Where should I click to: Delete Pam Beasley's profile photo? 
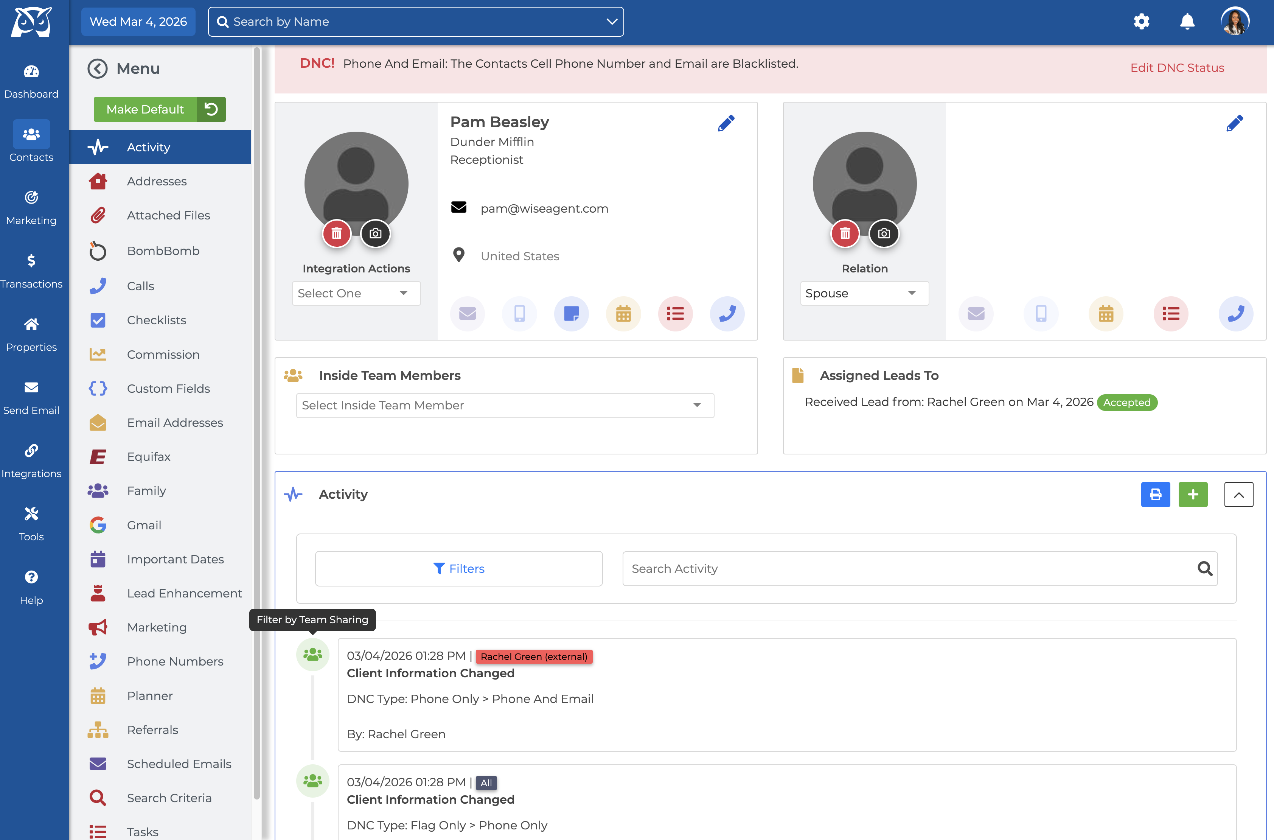click(336, 233)
